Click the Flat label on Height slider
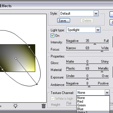The width and height of the screenshot is (113, 113). tap(69, 103)
